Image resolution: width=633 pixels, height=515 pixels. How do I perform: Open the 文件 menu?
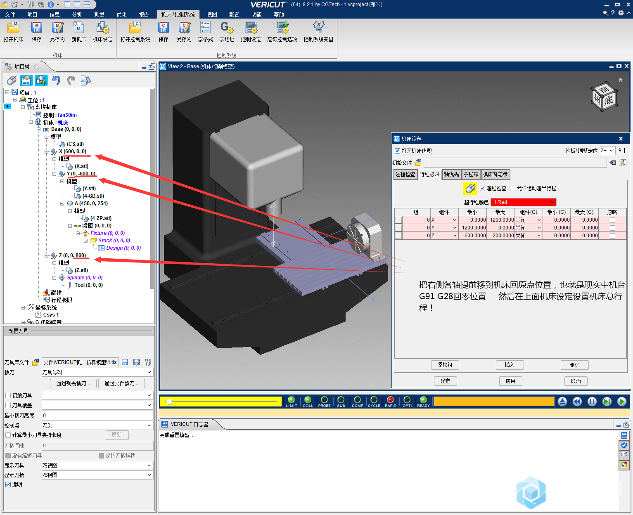(10, 14)
